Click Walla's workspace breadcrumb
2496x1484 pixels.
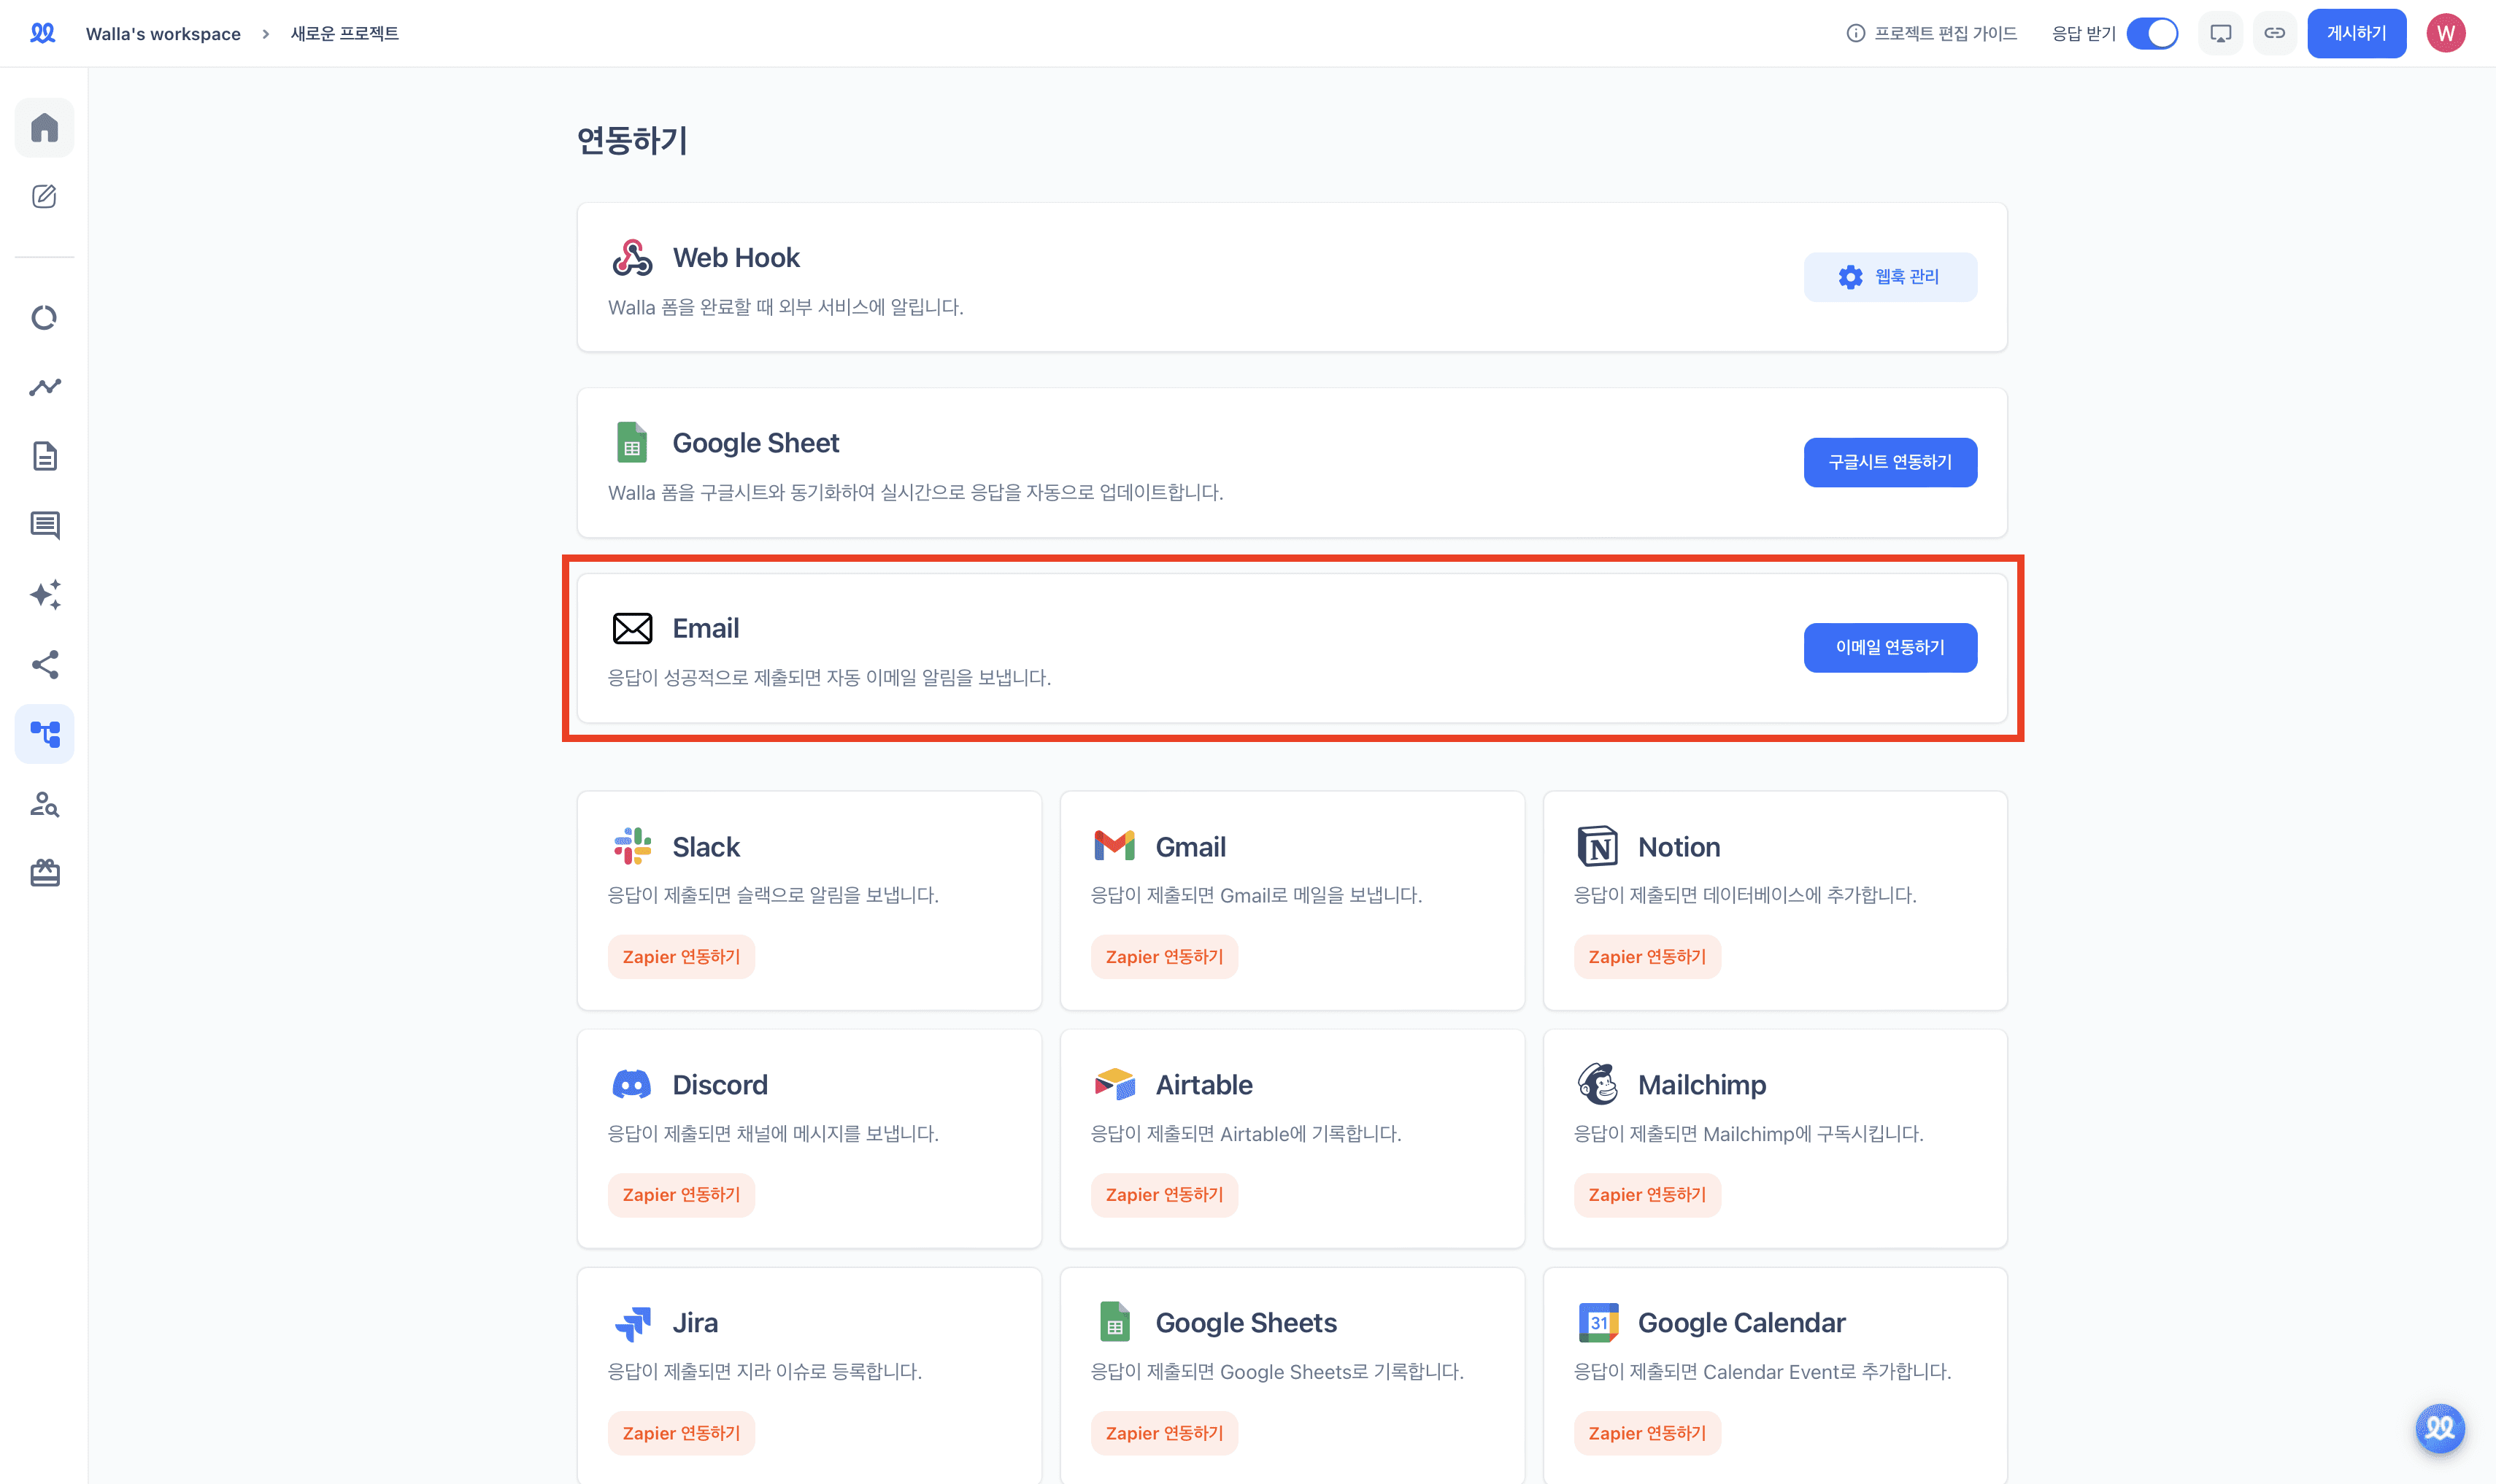click(163, 33)
